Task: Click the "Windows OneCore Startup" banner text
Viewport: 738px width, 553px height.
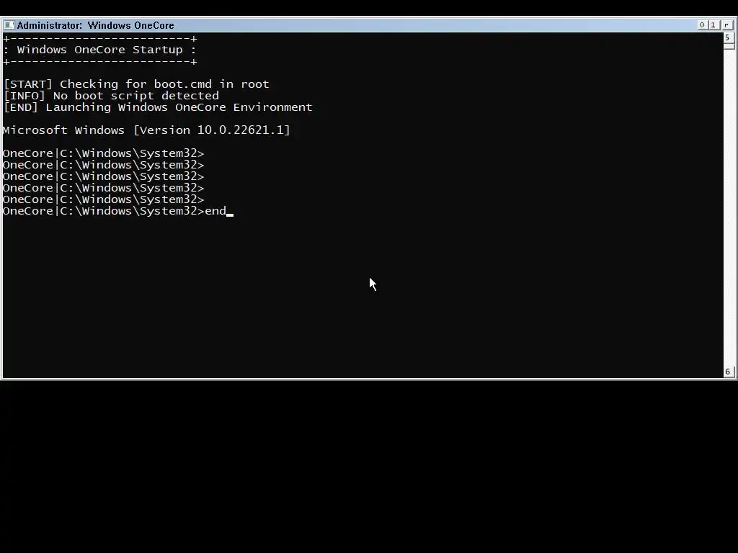Action: pos(99,50)
